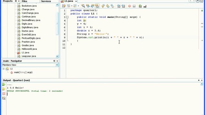Close the L1.java editor tab
This screenshot has height=115, width=205.
pyautogui.click(x=76, y=1)
